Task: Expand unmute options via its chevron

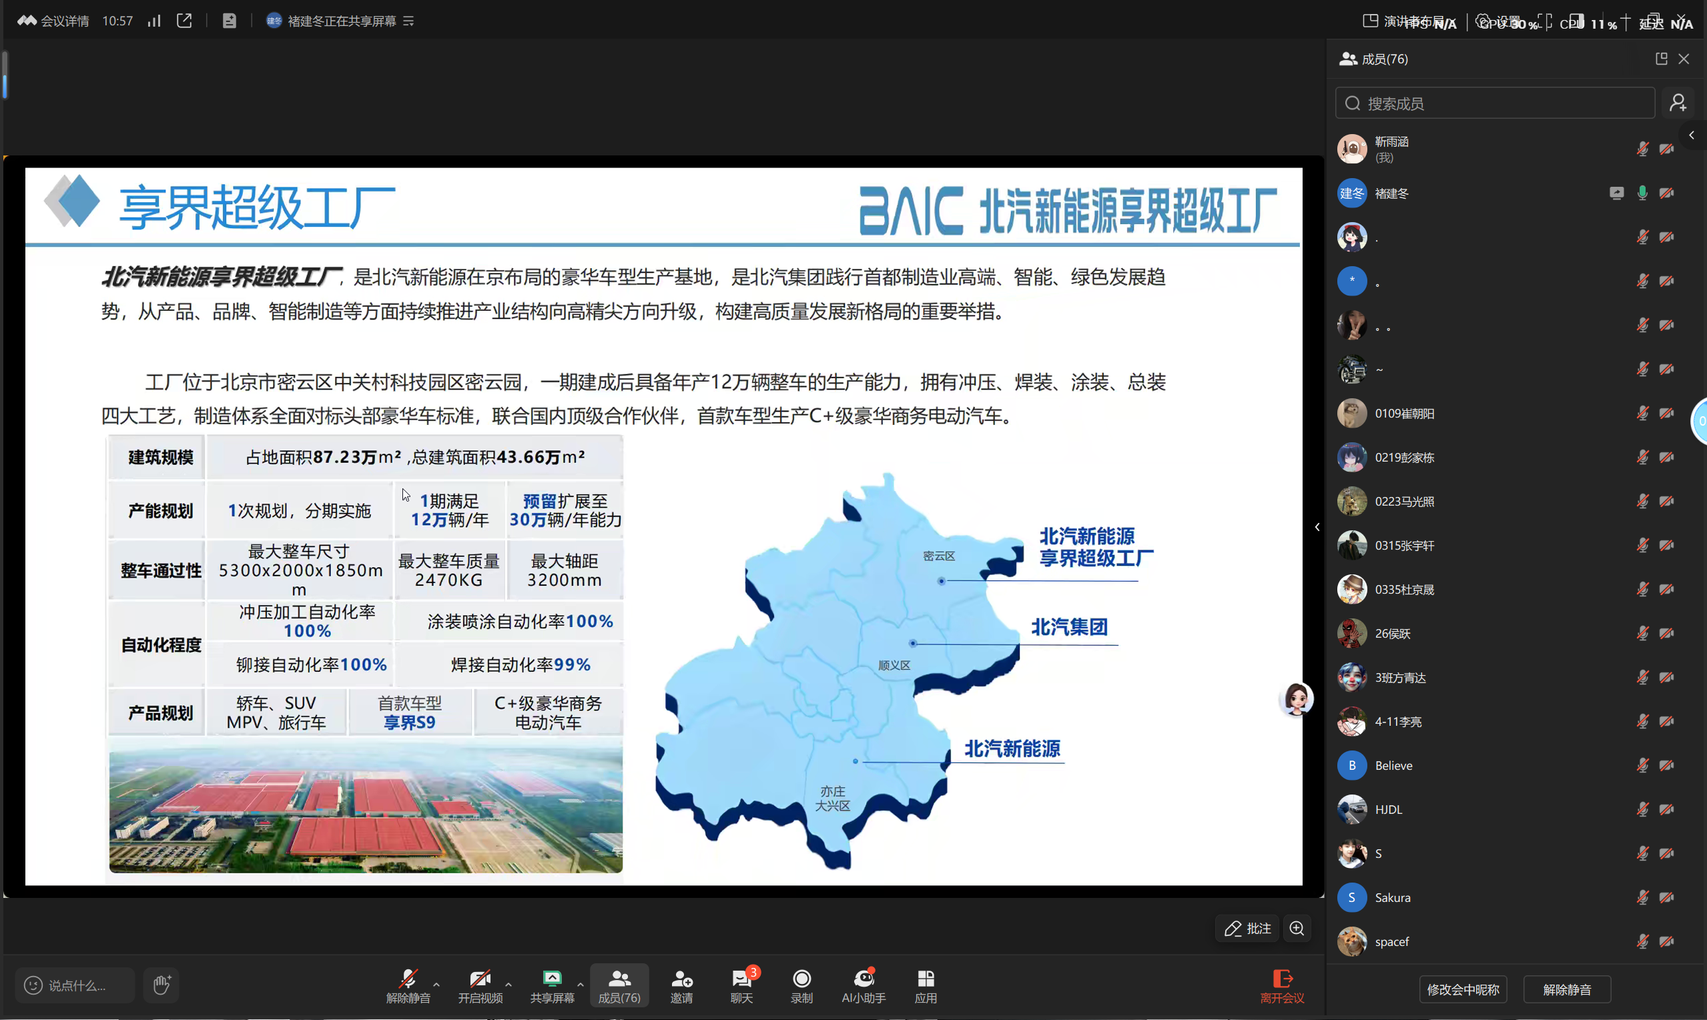Action: click(435, 985)
